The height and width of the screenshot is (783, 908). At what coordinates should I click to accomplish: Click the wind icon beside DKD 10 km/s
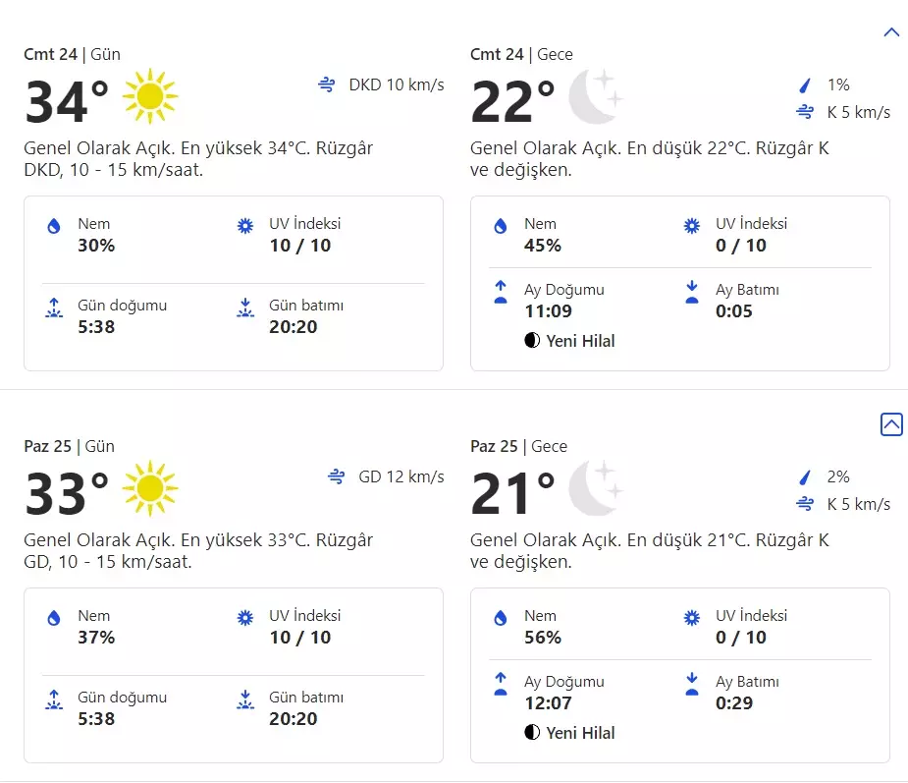[x=328, y=85]
